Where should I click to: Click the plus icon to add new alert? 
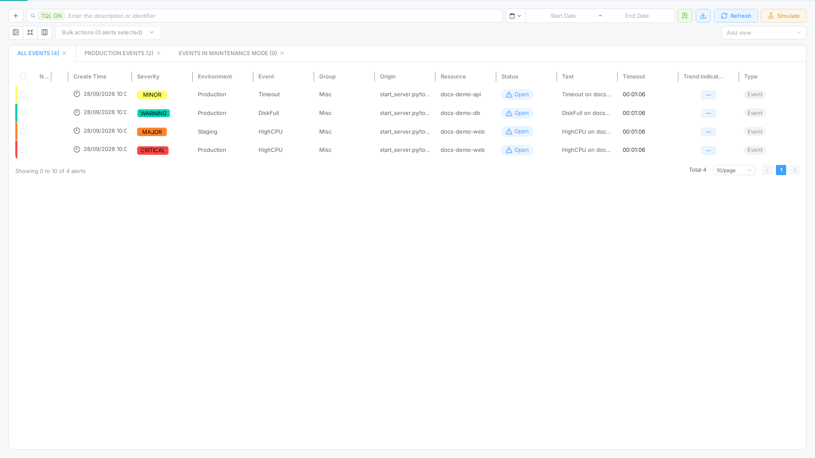[x=16, y=16]
